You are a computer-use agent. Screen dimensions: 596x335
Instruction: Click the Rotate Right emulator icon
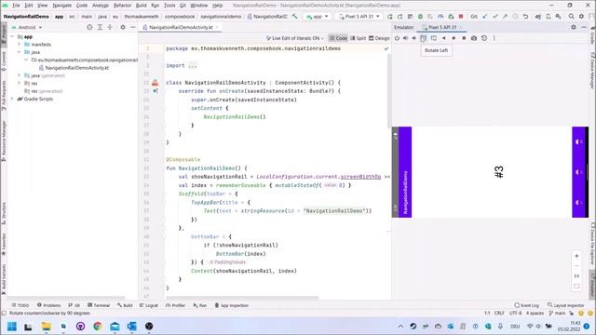pos(434,38)
